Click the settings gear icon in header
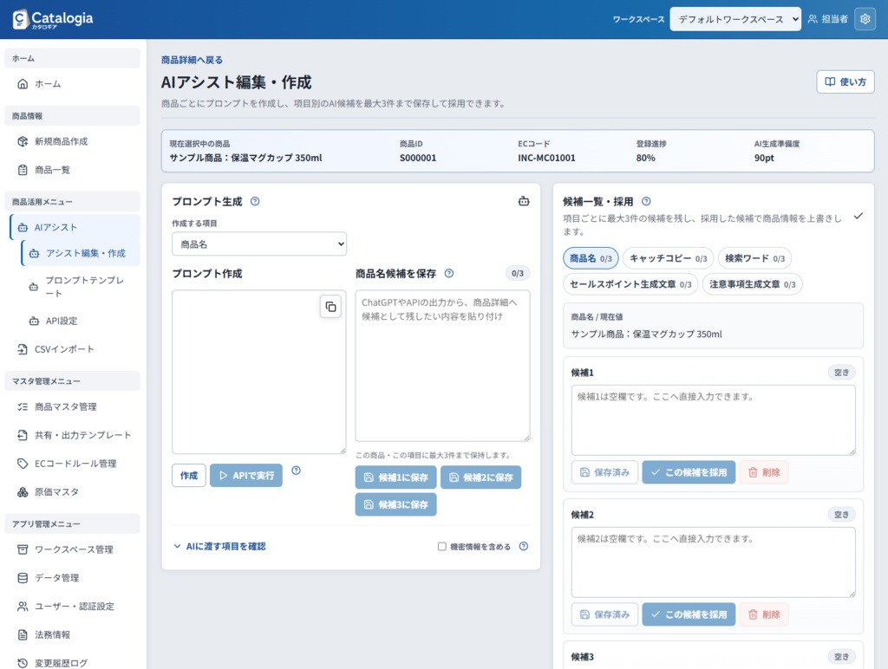Viewport: 888px width, 669px height. pyautogui.click(x=865, y=19)
